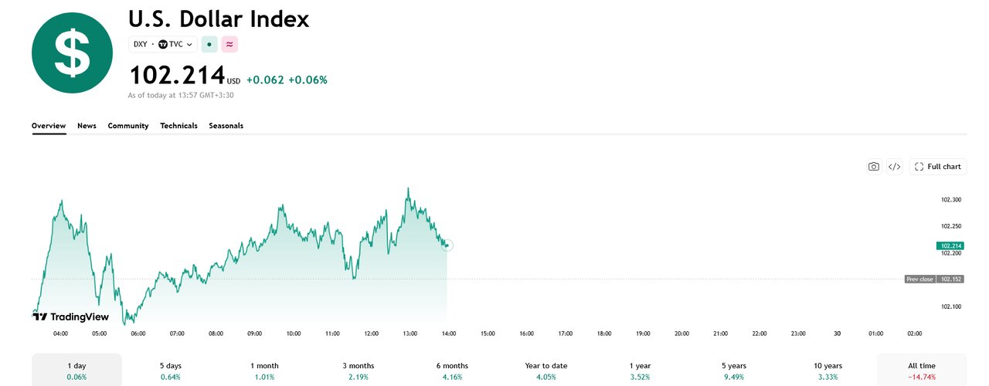Click the TradingView logo on chart
Screen dimensions: 989x386
[x=71, y=317]
